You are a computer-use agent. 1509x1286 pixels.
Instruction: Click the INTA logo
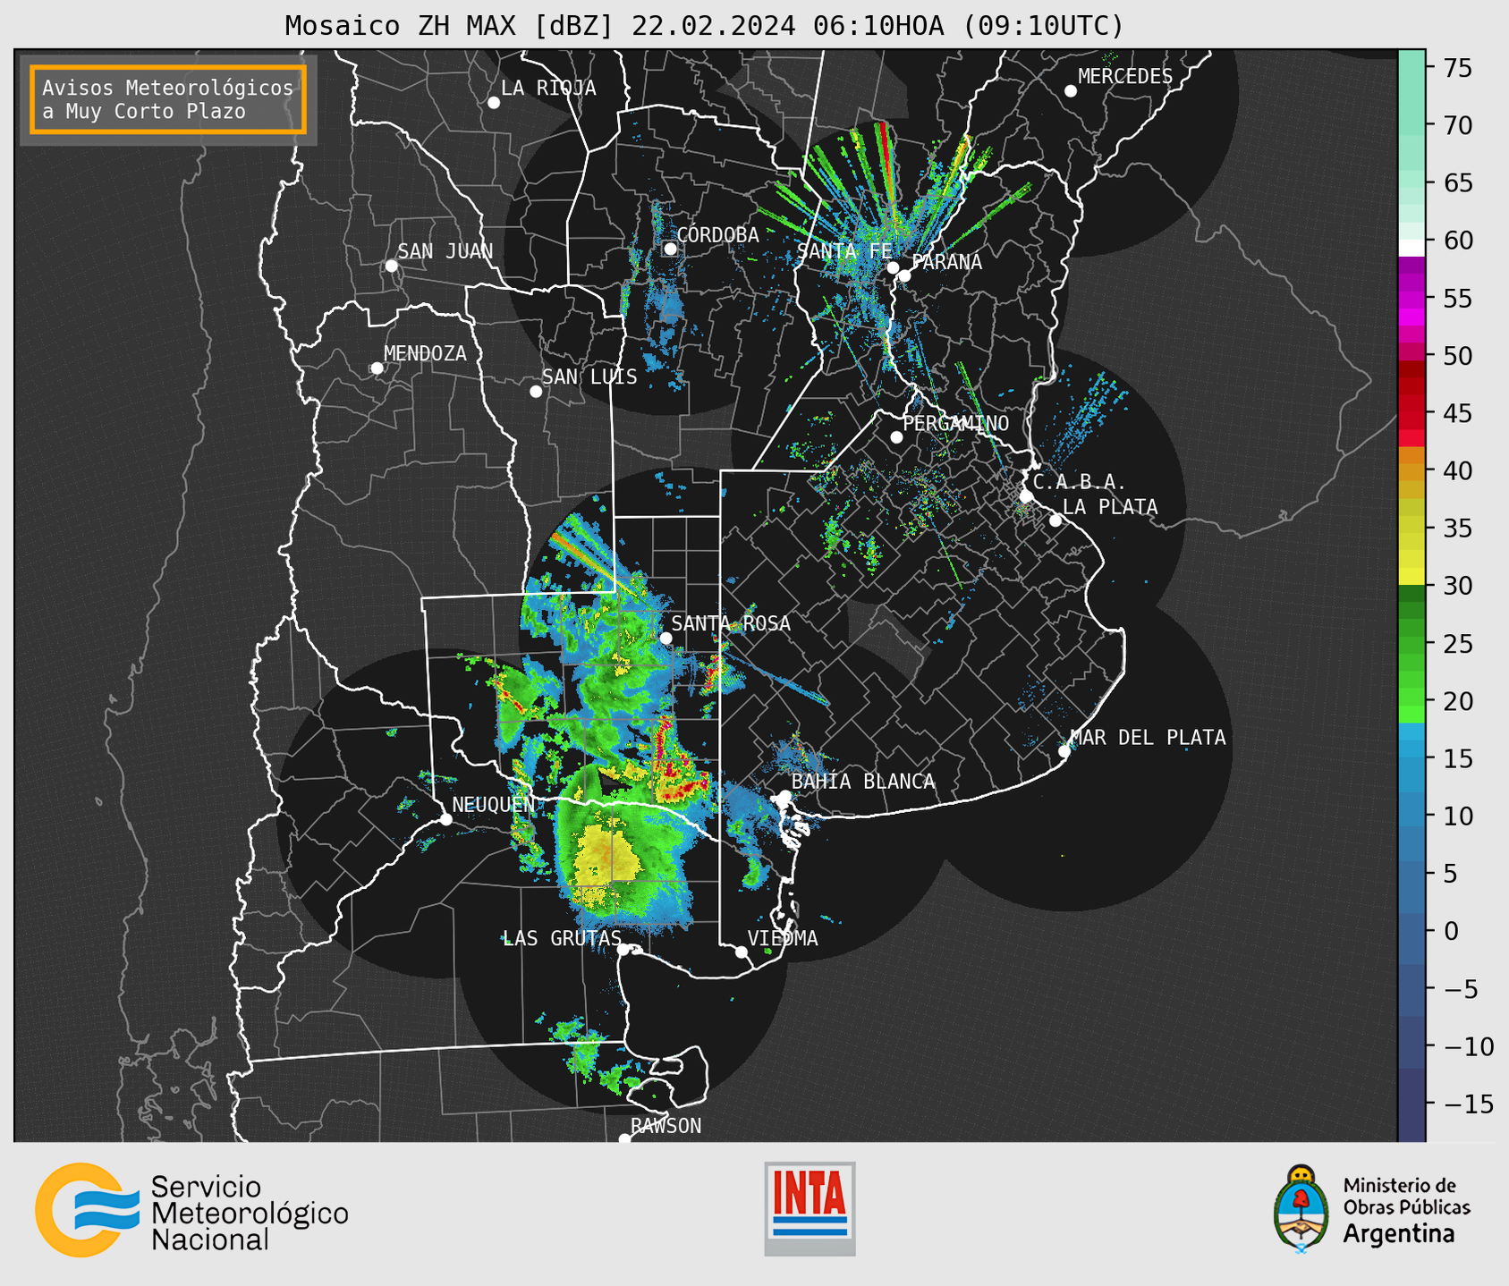tap(810, 1208)
